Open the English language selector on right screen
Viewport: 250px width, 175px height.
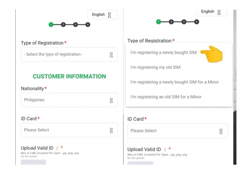point(212,12)
